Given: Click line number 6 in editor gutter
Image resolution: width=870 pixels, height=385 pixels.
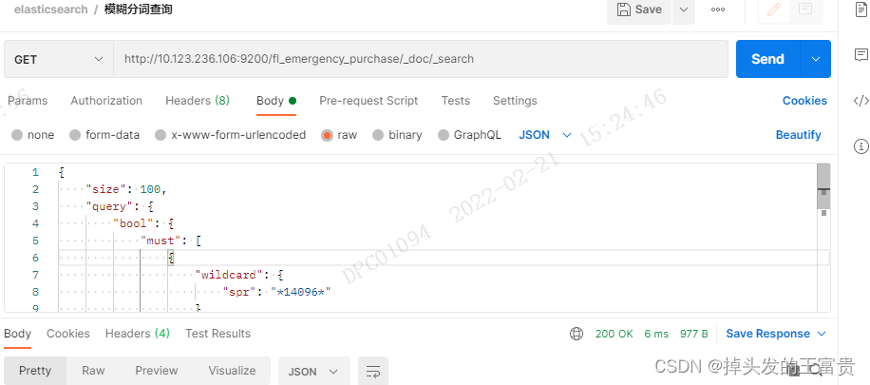Looking at the screenshot, I should click(x=35, y=258).
